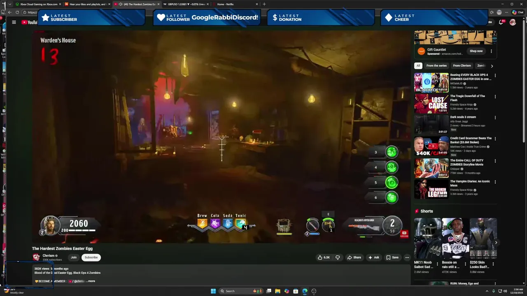Share the video

tap(354, 257)
